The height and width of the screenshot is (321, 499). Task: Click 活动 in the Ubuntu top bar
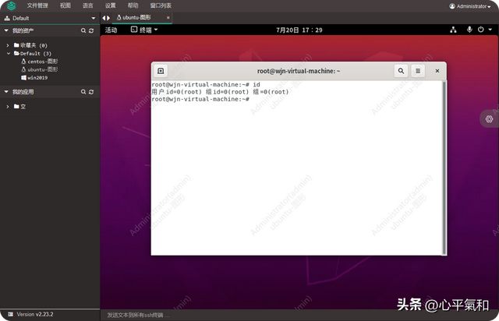tap(111, 30)
